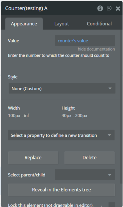This screenshot has width=123, height=207.
Task: Click Reveal in the Elements tree
Action: pos(61,190)
